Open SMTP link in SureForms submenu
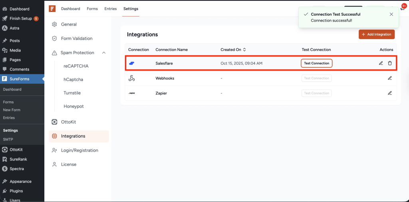 (8, 139)
